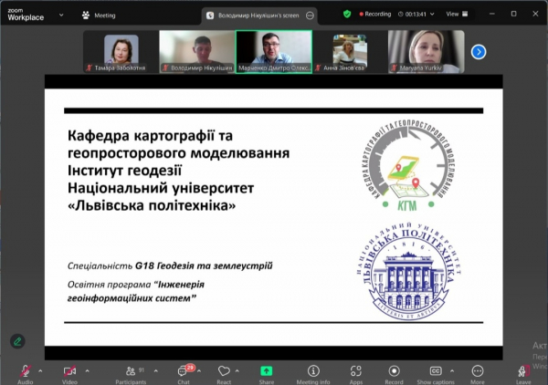This screenshot has height=385, width=548.
Task: Start camera using the Video button
Action: pyautogui.click(x=69, y=371)
